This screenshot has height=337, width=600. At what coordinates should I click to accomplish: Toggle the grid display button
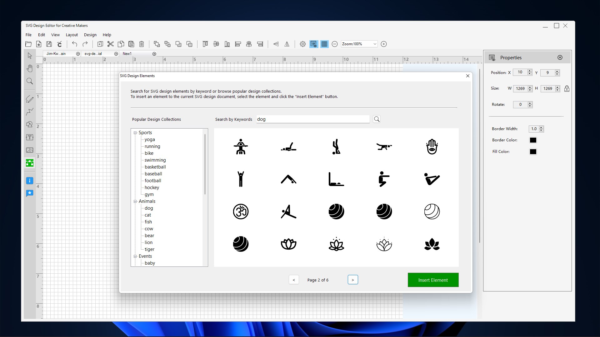pyautogui.click(x=324, y=44)
